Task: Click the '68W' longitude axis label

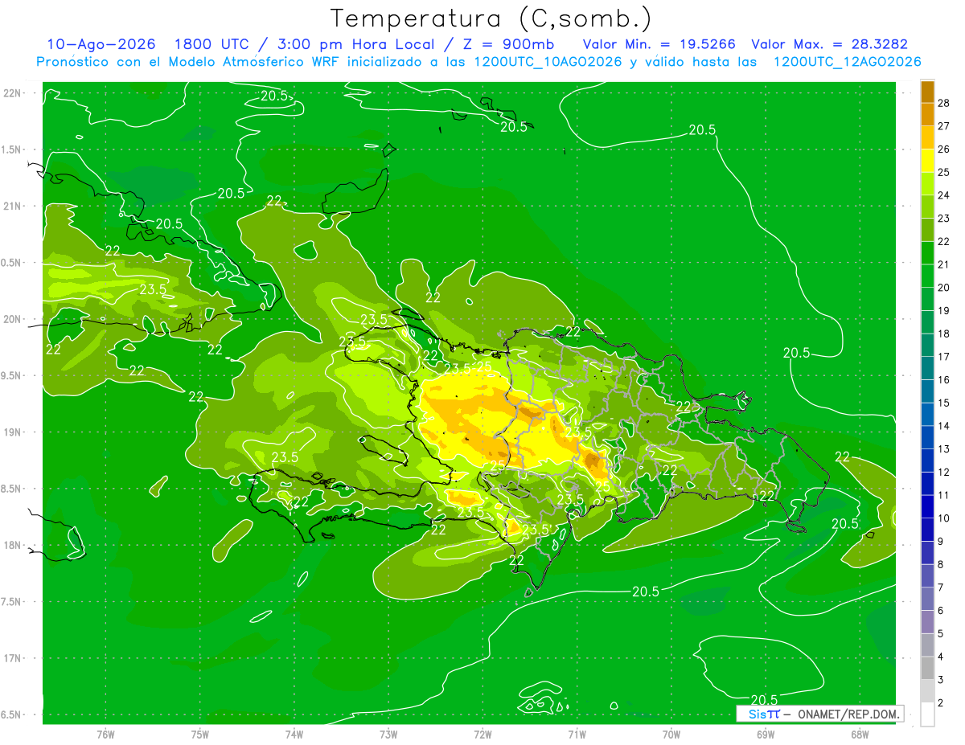Action: (859, 735)
